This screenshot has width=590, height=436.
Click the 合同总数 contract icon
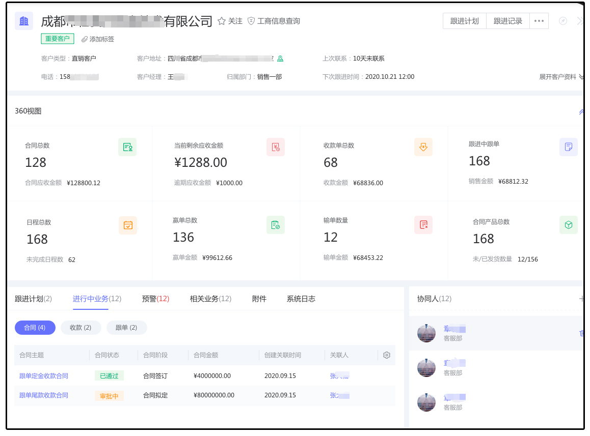point(127,147)
